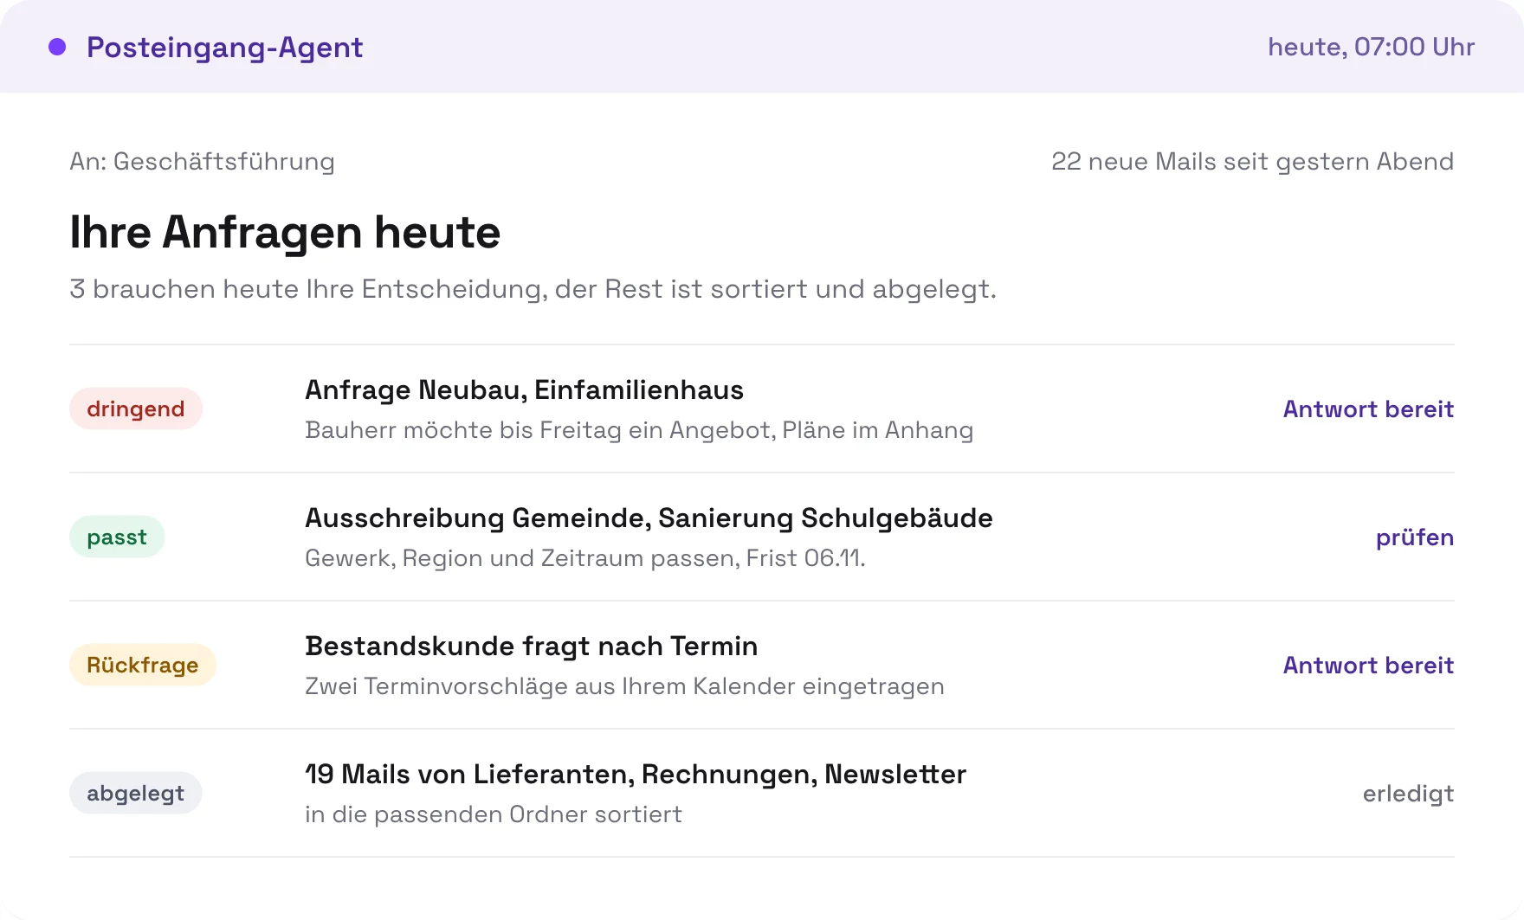Click the yellow 'Rückfrage' tag
The width and height of the screenshot is (1524, 920).
[x=143, y=665]
